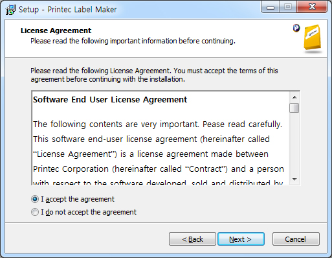The width and height of the screenshot is (332, 258).
Task: Click inside the license agreement text box
Action: point(160,138)
